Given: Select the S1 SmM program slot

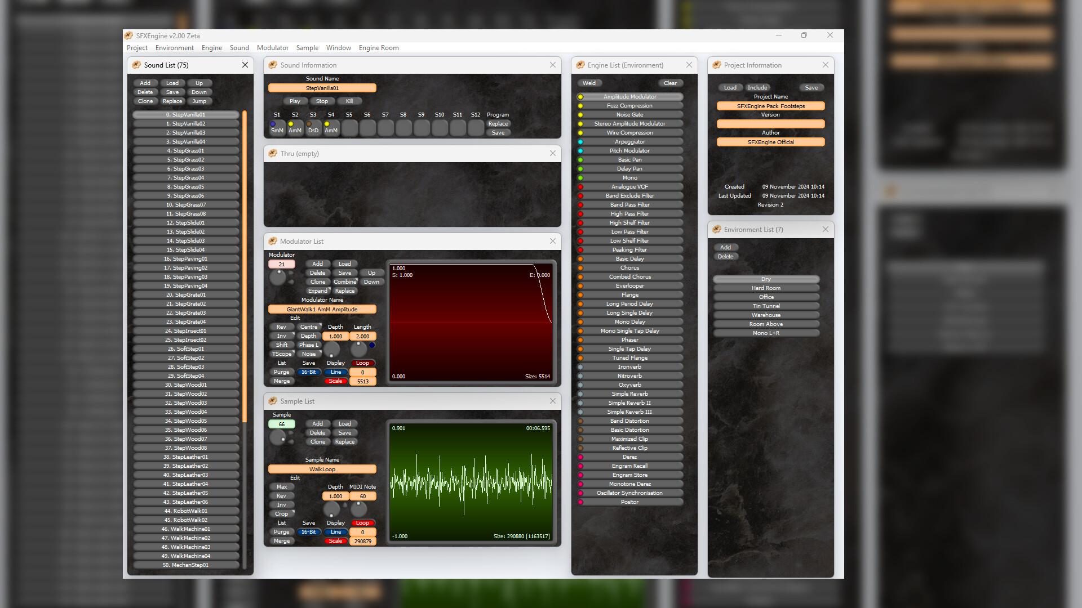Looking at the screenshot, I should (277, 128).
